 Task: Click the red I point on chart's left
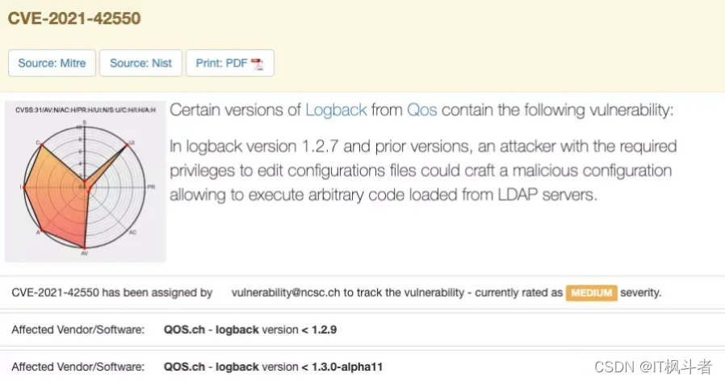pos(24,187)
